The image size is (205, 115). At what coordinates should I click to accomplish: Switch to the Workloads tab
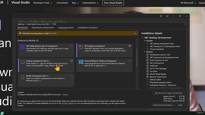coord(22,27)
